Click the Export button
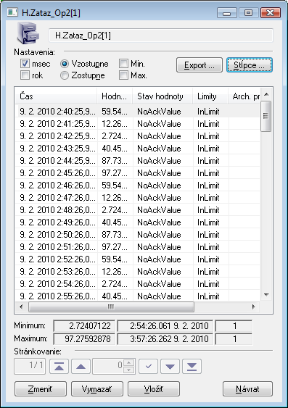The image size is (288, 408). click(199, 65)
